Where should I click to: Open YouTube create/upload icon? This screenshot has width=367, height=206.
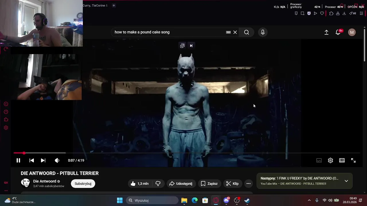(326, 32)
